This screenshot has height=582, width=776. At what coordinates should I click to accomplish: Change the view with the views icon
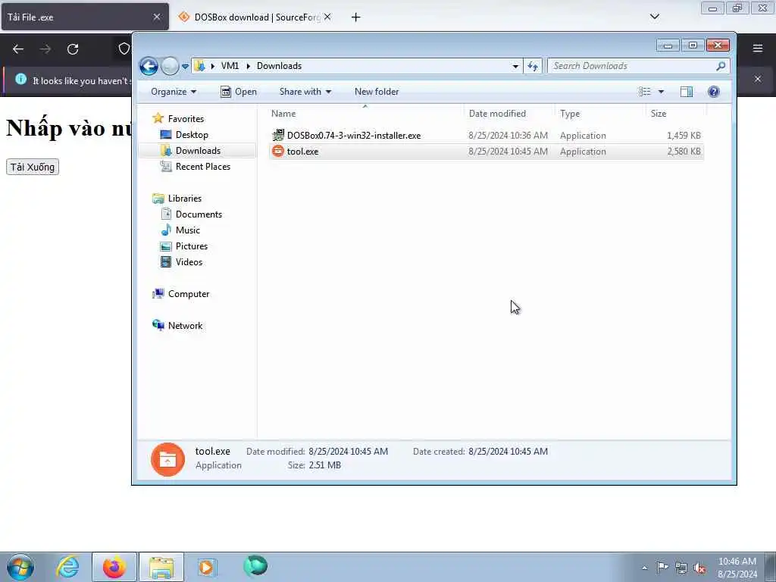(644, 92)
